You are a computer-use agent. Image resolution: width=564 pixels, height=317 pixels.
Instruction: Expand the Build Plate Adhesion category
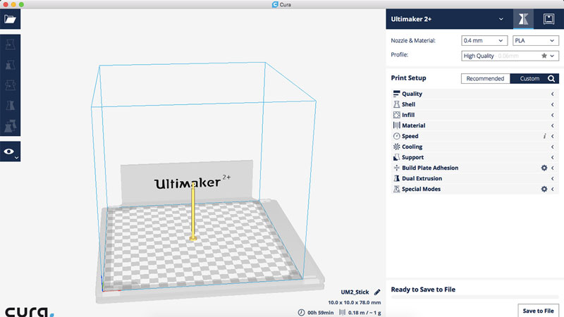point(474,168)
